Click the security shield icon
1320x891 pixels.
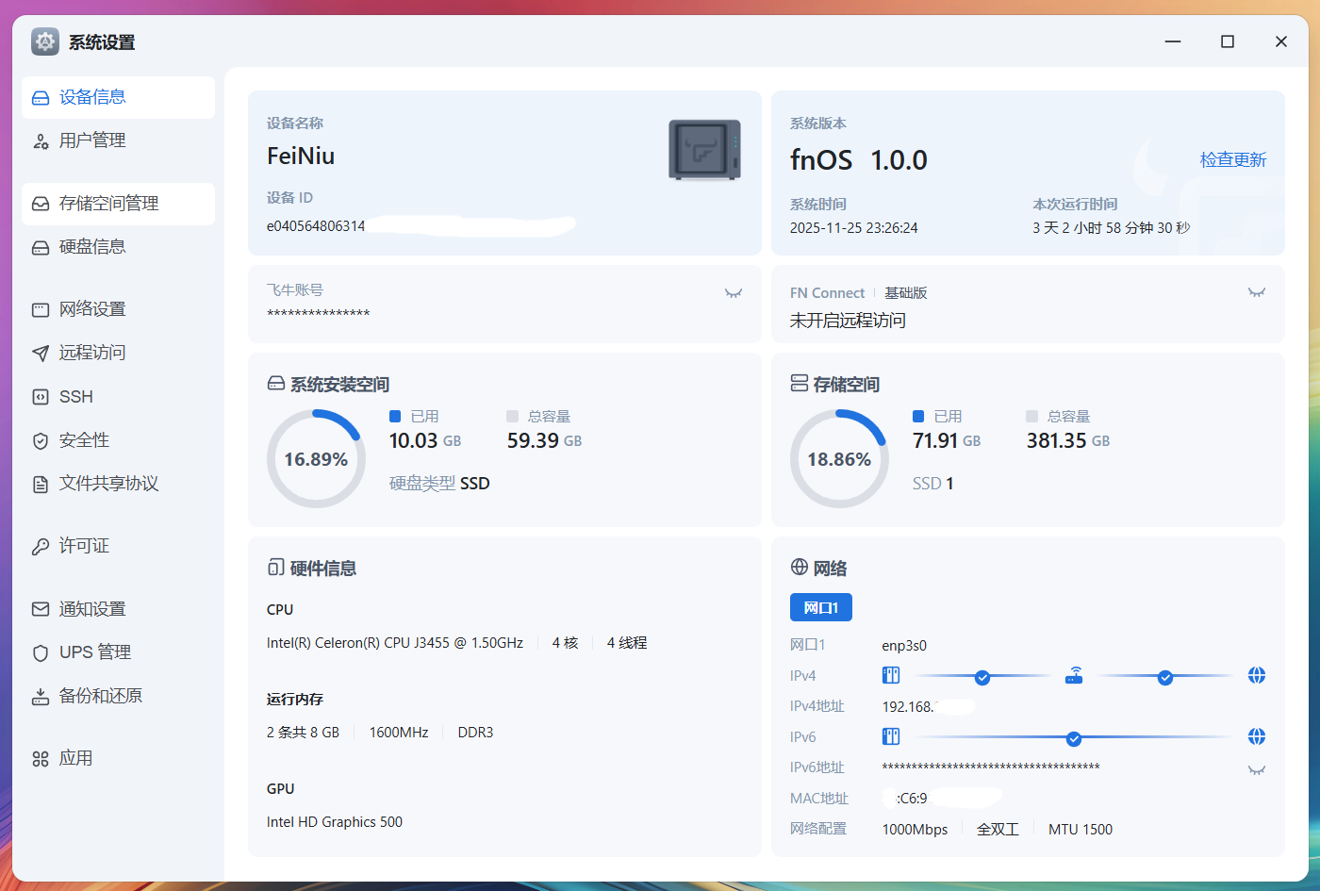click(x=41, y=441)
